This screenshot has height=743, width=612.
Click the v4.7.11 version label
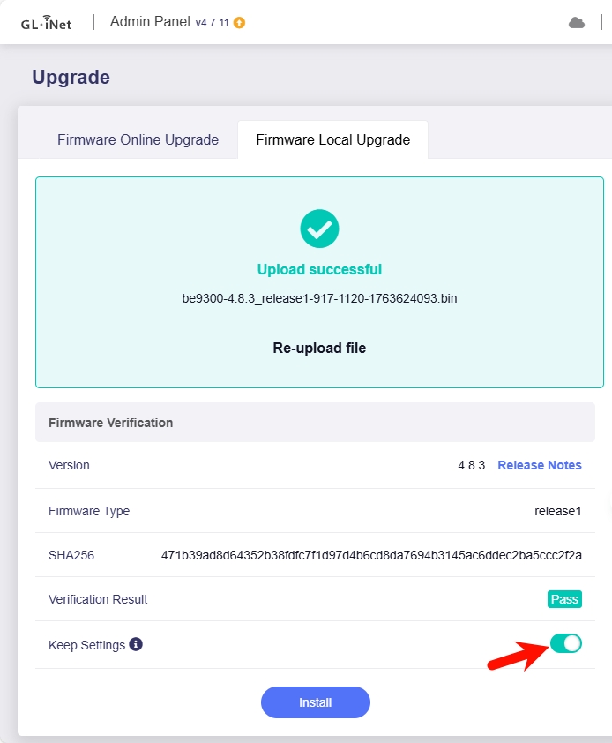[x=212, y=23]
